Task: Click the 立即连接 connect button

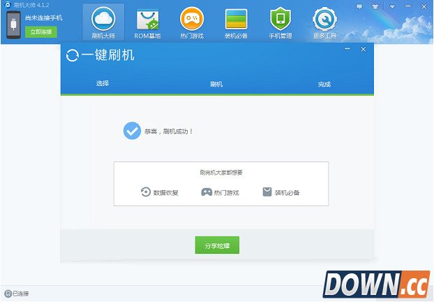Action: coord(41,32)
